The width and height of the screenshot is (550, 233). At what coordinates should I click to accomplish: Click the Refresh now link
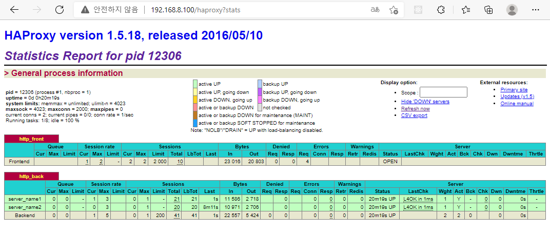pos(415,108)
